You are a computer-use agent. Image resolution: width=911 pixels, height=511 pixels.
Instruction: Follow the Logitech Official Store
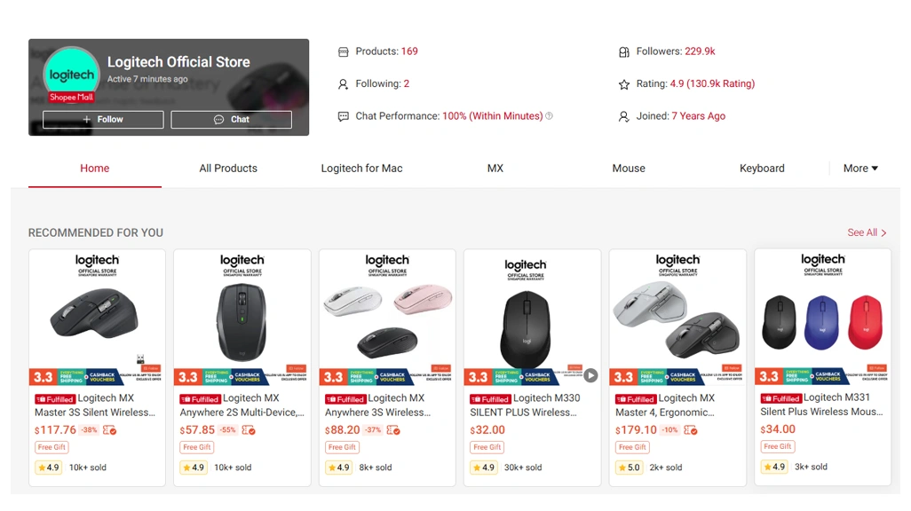pyautogui.click(x=102, y=119)
